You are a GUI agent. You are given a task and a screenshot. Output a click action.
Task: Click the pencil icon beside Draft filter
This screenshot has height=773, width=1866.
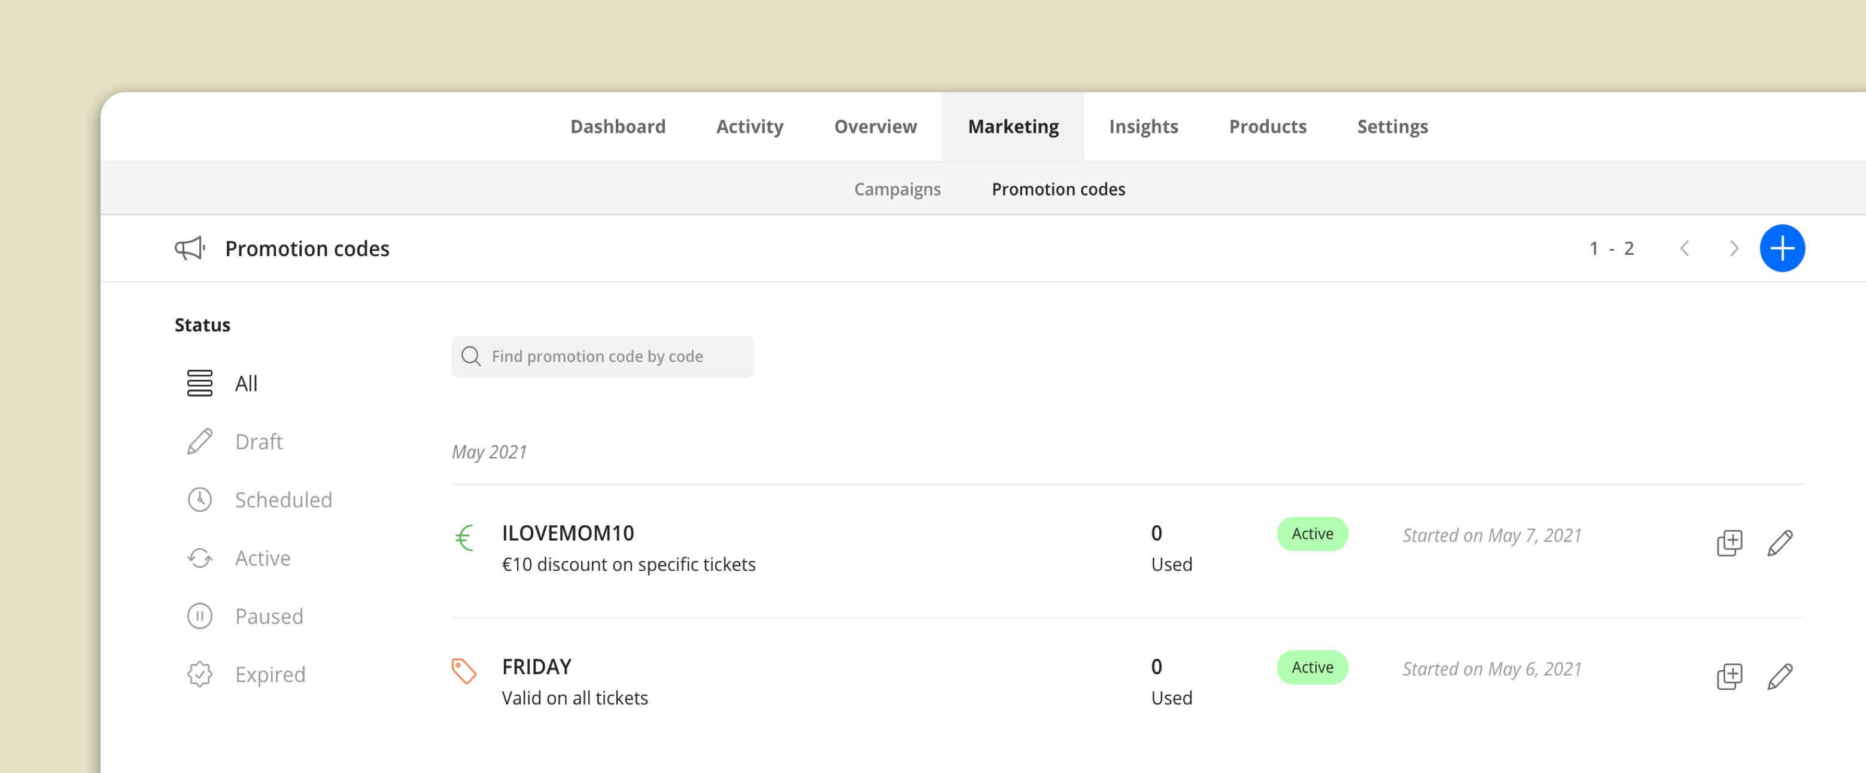click(x=199, y=441)
